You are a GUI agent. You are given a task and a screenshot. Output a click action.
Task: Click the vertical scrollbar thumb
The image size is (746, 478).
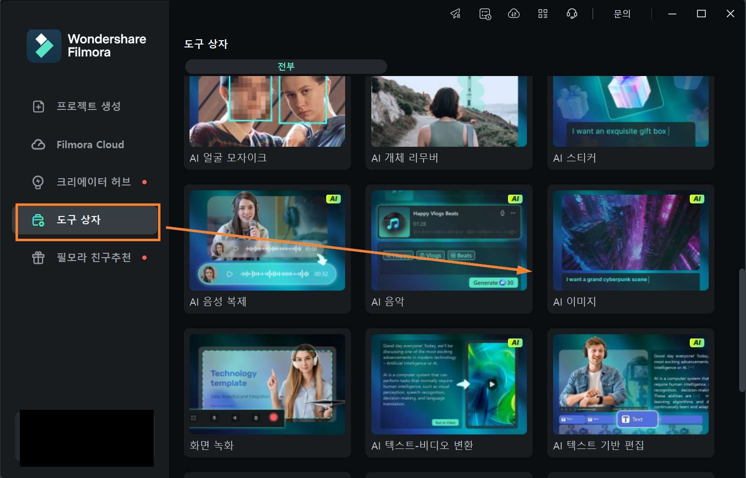pyautogui.click(x=742, y=329)
